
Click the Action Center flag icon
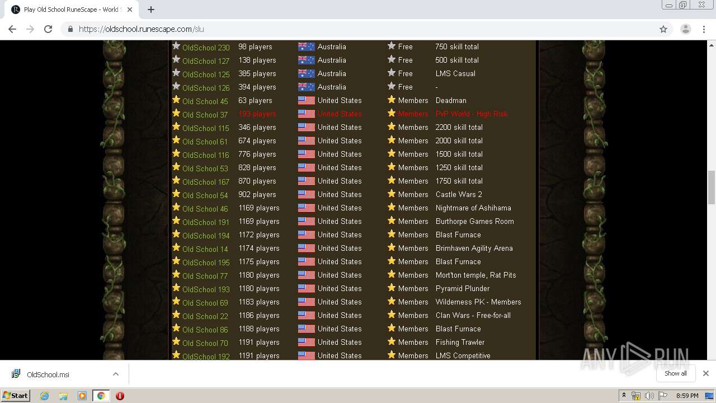pyautogui.click(x=662, y=396)
